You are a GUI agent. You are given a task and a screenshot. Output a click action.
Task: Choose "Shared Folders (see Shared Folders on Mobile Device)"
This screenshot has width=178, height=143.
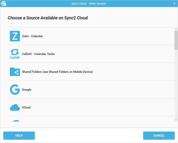(57, 72)
